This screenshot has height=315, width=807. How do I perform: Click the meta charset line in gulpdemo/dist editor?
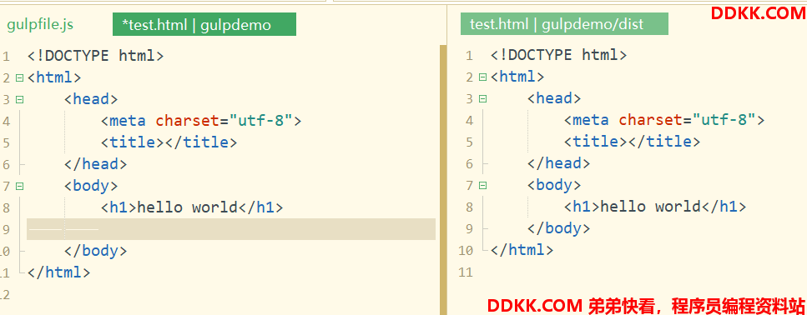click(664, 120)
